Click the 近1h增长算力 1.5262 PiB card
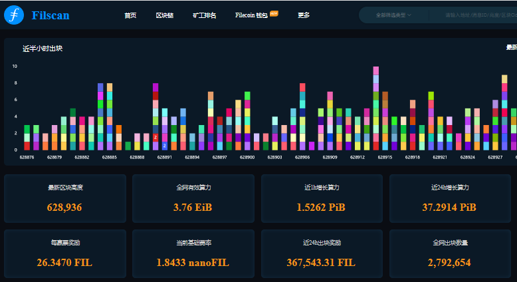This screenshot has width=517, height=282. pyautogui.click(x=322, y=198)
